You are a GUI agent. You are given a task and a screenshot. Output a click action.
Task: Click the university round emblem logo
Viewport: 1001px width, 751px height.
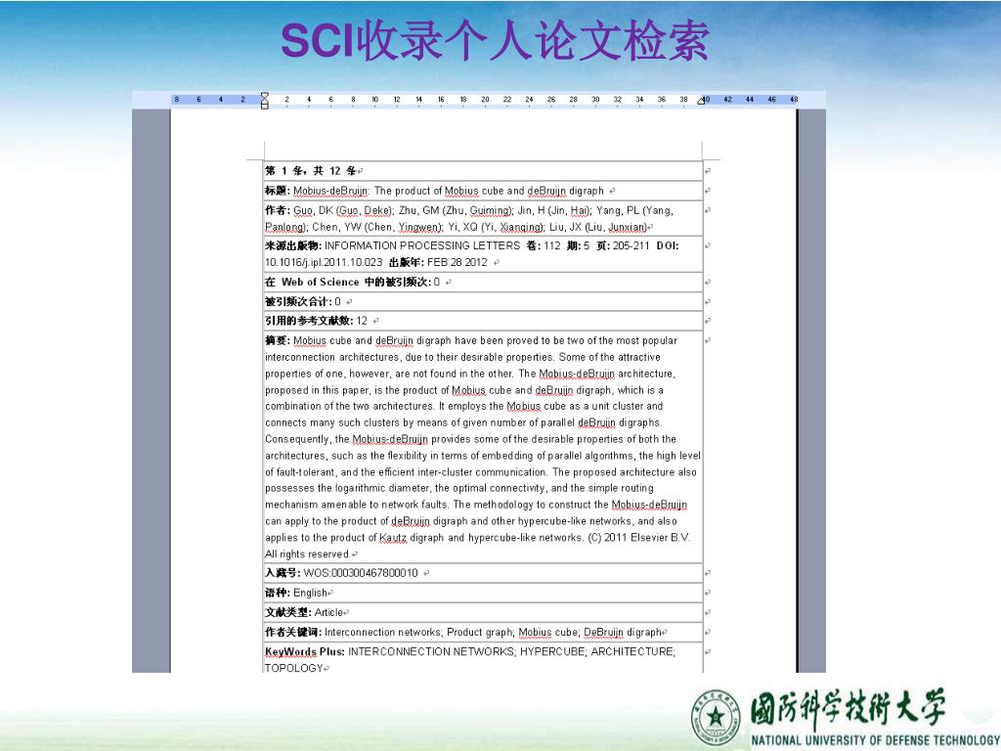pos(716,717)
